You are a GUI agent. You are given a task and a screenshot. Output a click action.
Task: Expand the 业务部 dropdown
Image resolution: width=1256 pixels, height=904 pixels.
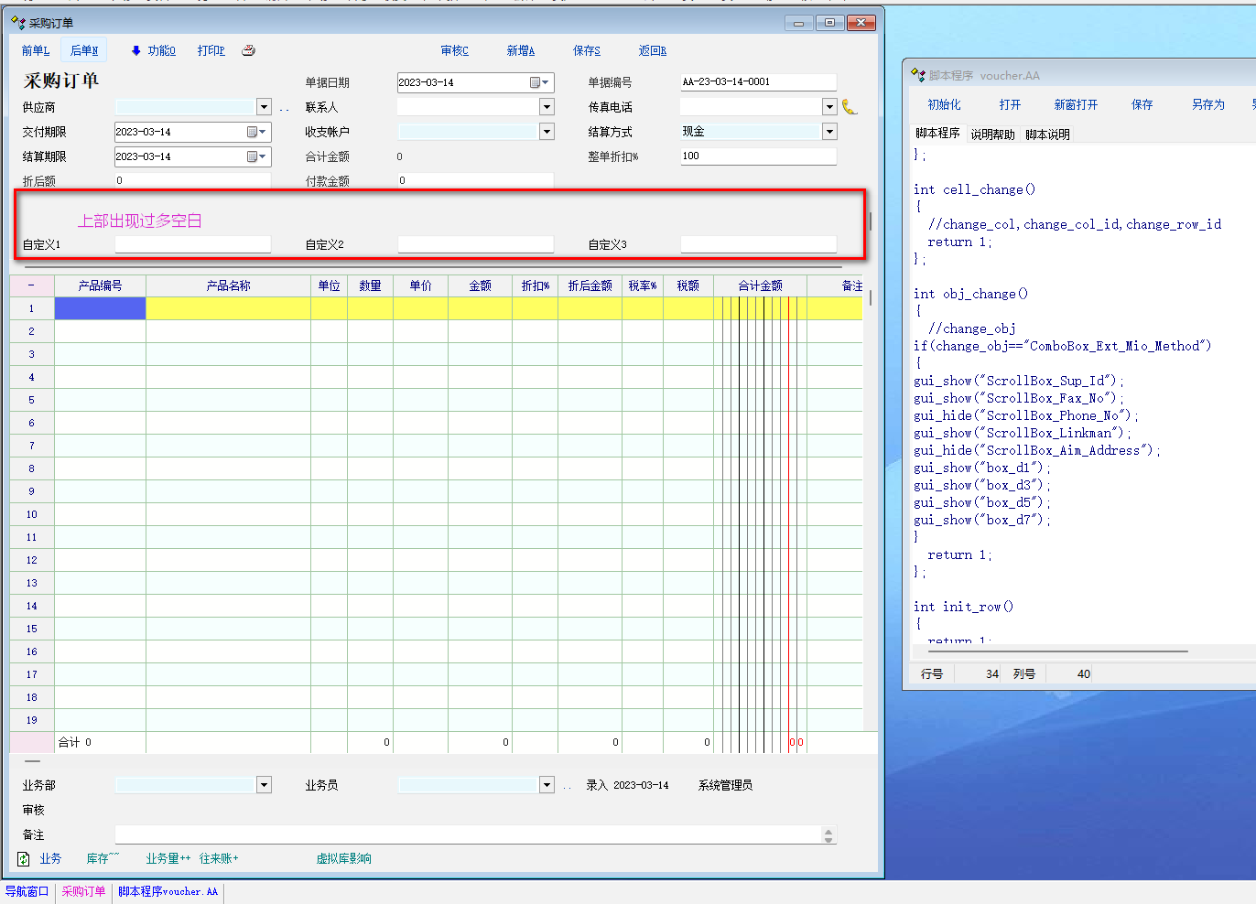[x=264, y=785]
